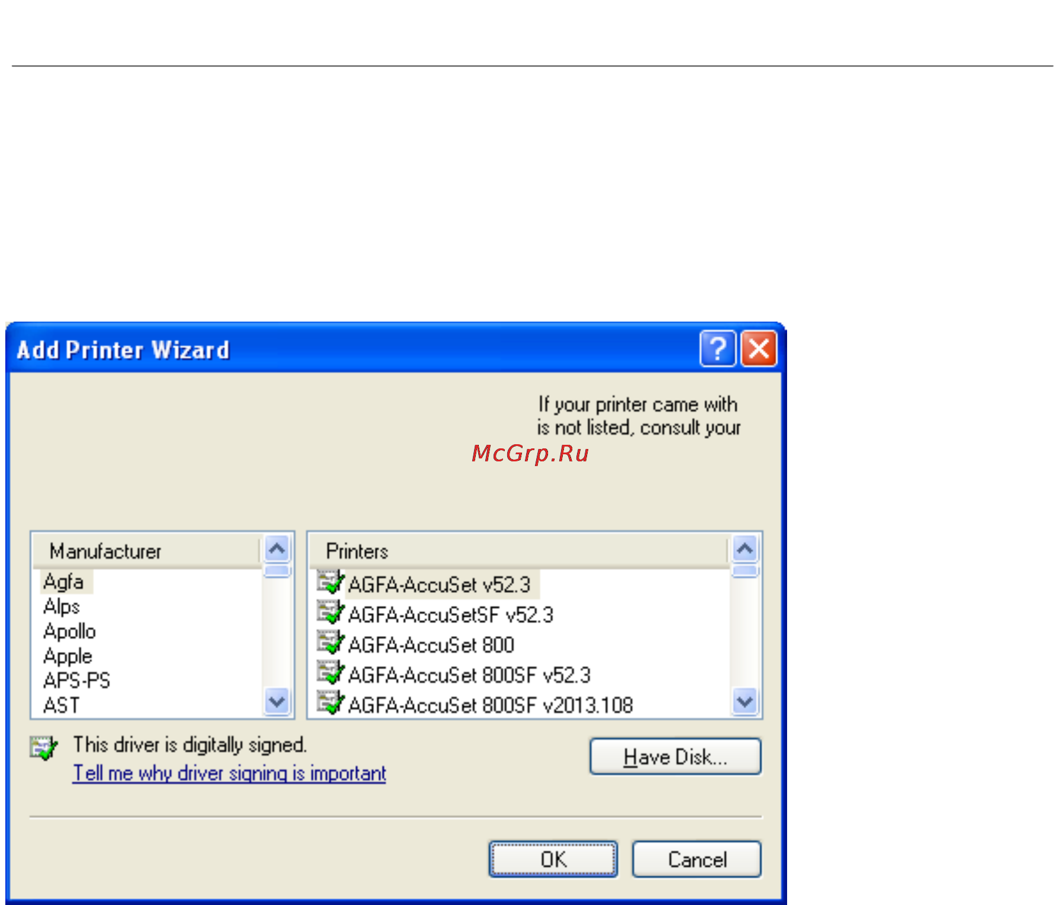Screen dimensions: 1054x905
Task: Select Apollo in the Manufacturer list
Action: (69, 631)
